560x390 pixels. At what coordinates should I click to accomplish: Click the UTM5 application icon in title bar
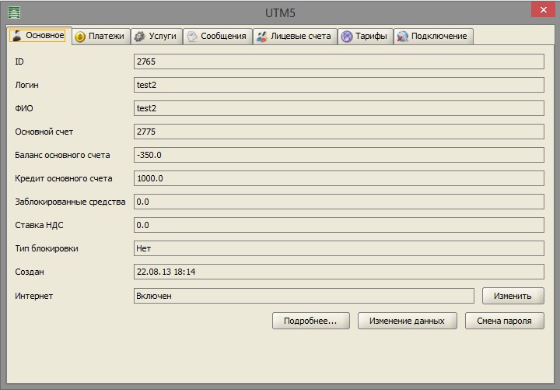coord(14,13)
